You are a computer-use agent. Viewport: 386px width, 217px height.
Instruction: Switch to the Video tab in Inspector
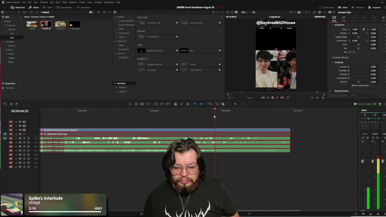coord(334,19)
